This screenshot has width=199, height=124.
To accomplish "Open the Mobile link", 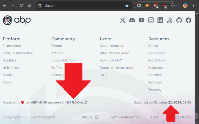I will point(8,75).
